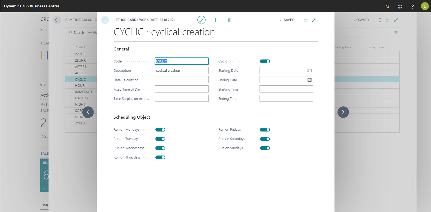Viewport: 431px width, 212px height.
Task: Open the help question mark
Action: pos(412,6)
